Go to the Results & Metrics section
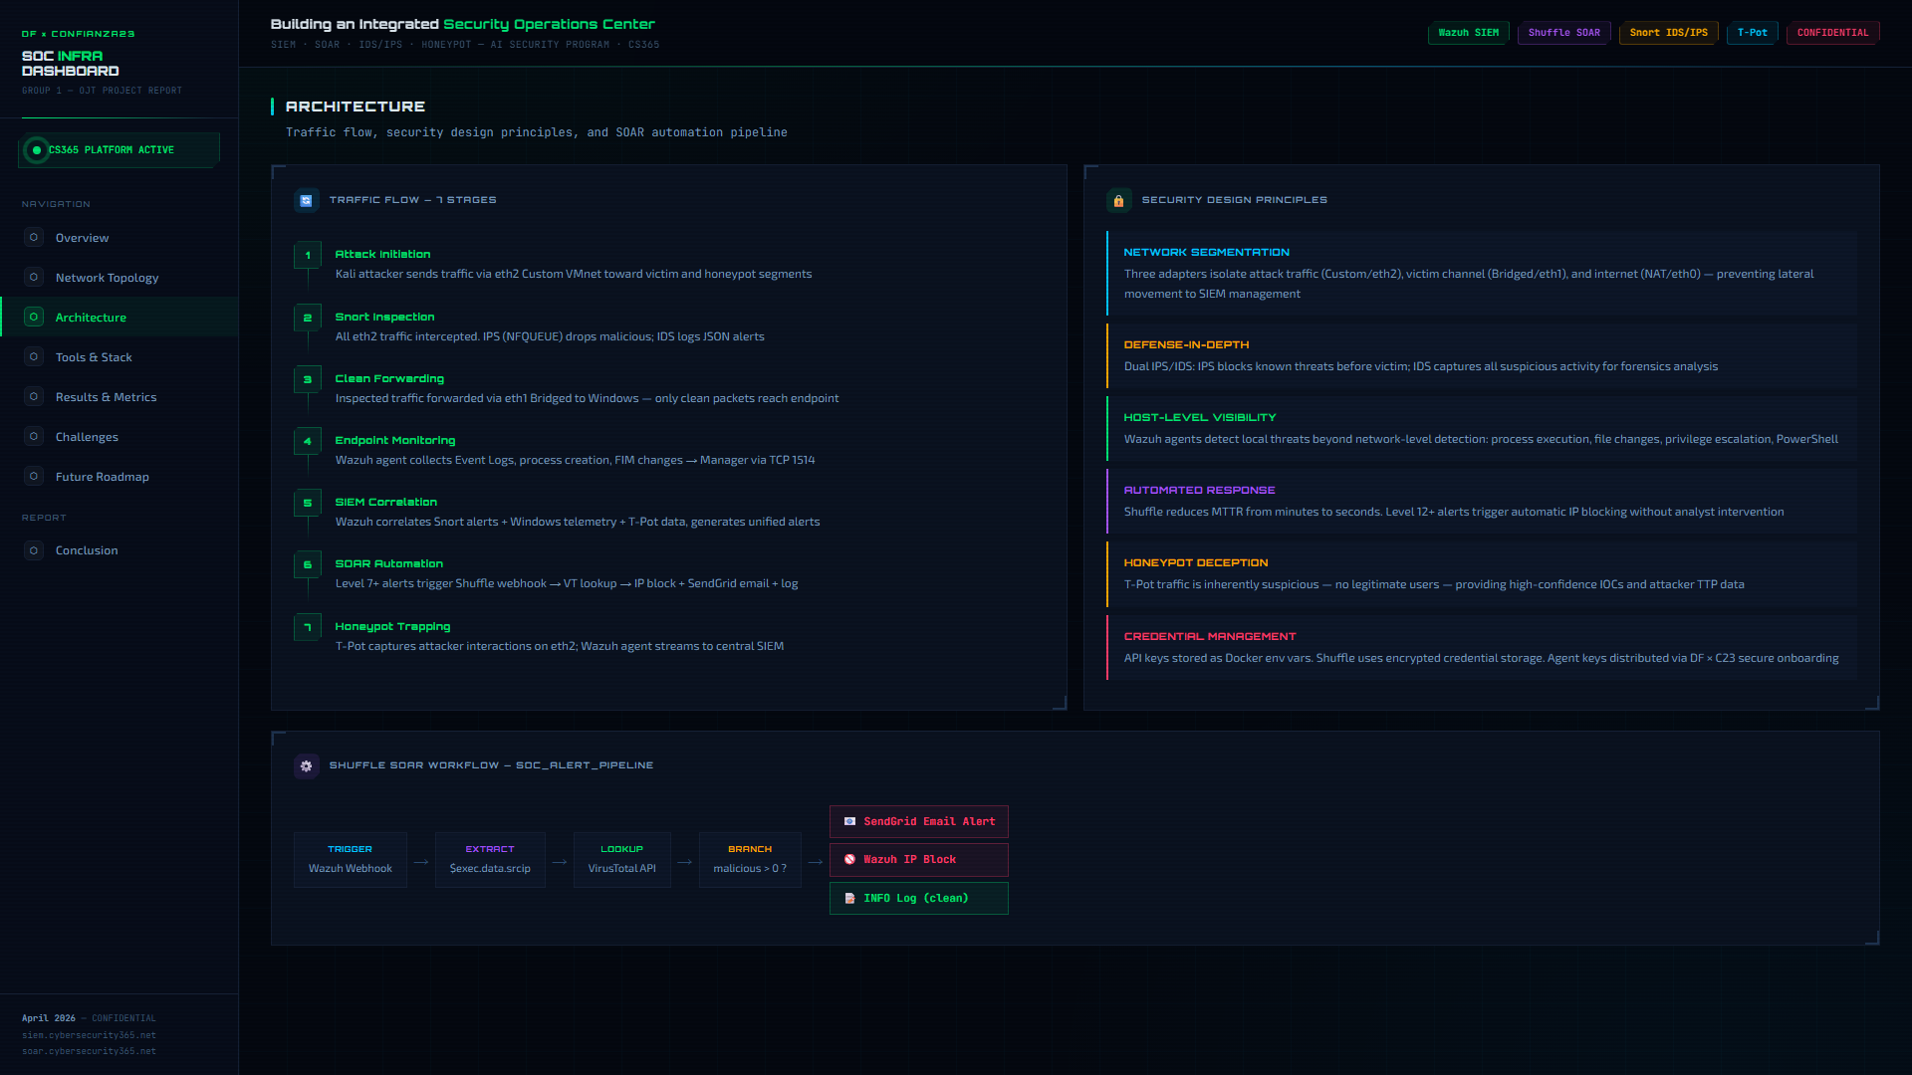 (106, 397)
